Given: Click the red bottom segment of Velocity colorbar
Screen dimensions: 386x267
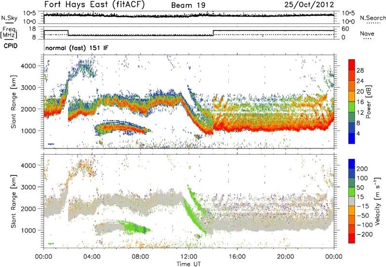Looking at the screenshot, I should click(x=352, y=239).
